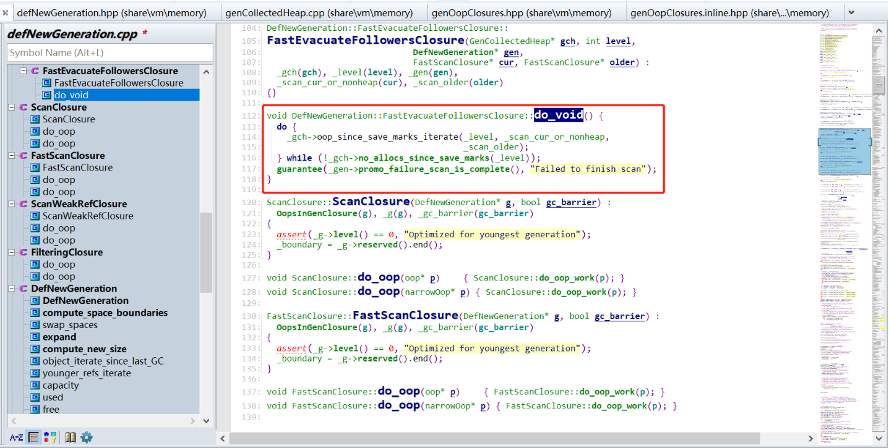Select compute_new_size in the symbol list
Screen dimensions: 889x448
coord(84,349)
